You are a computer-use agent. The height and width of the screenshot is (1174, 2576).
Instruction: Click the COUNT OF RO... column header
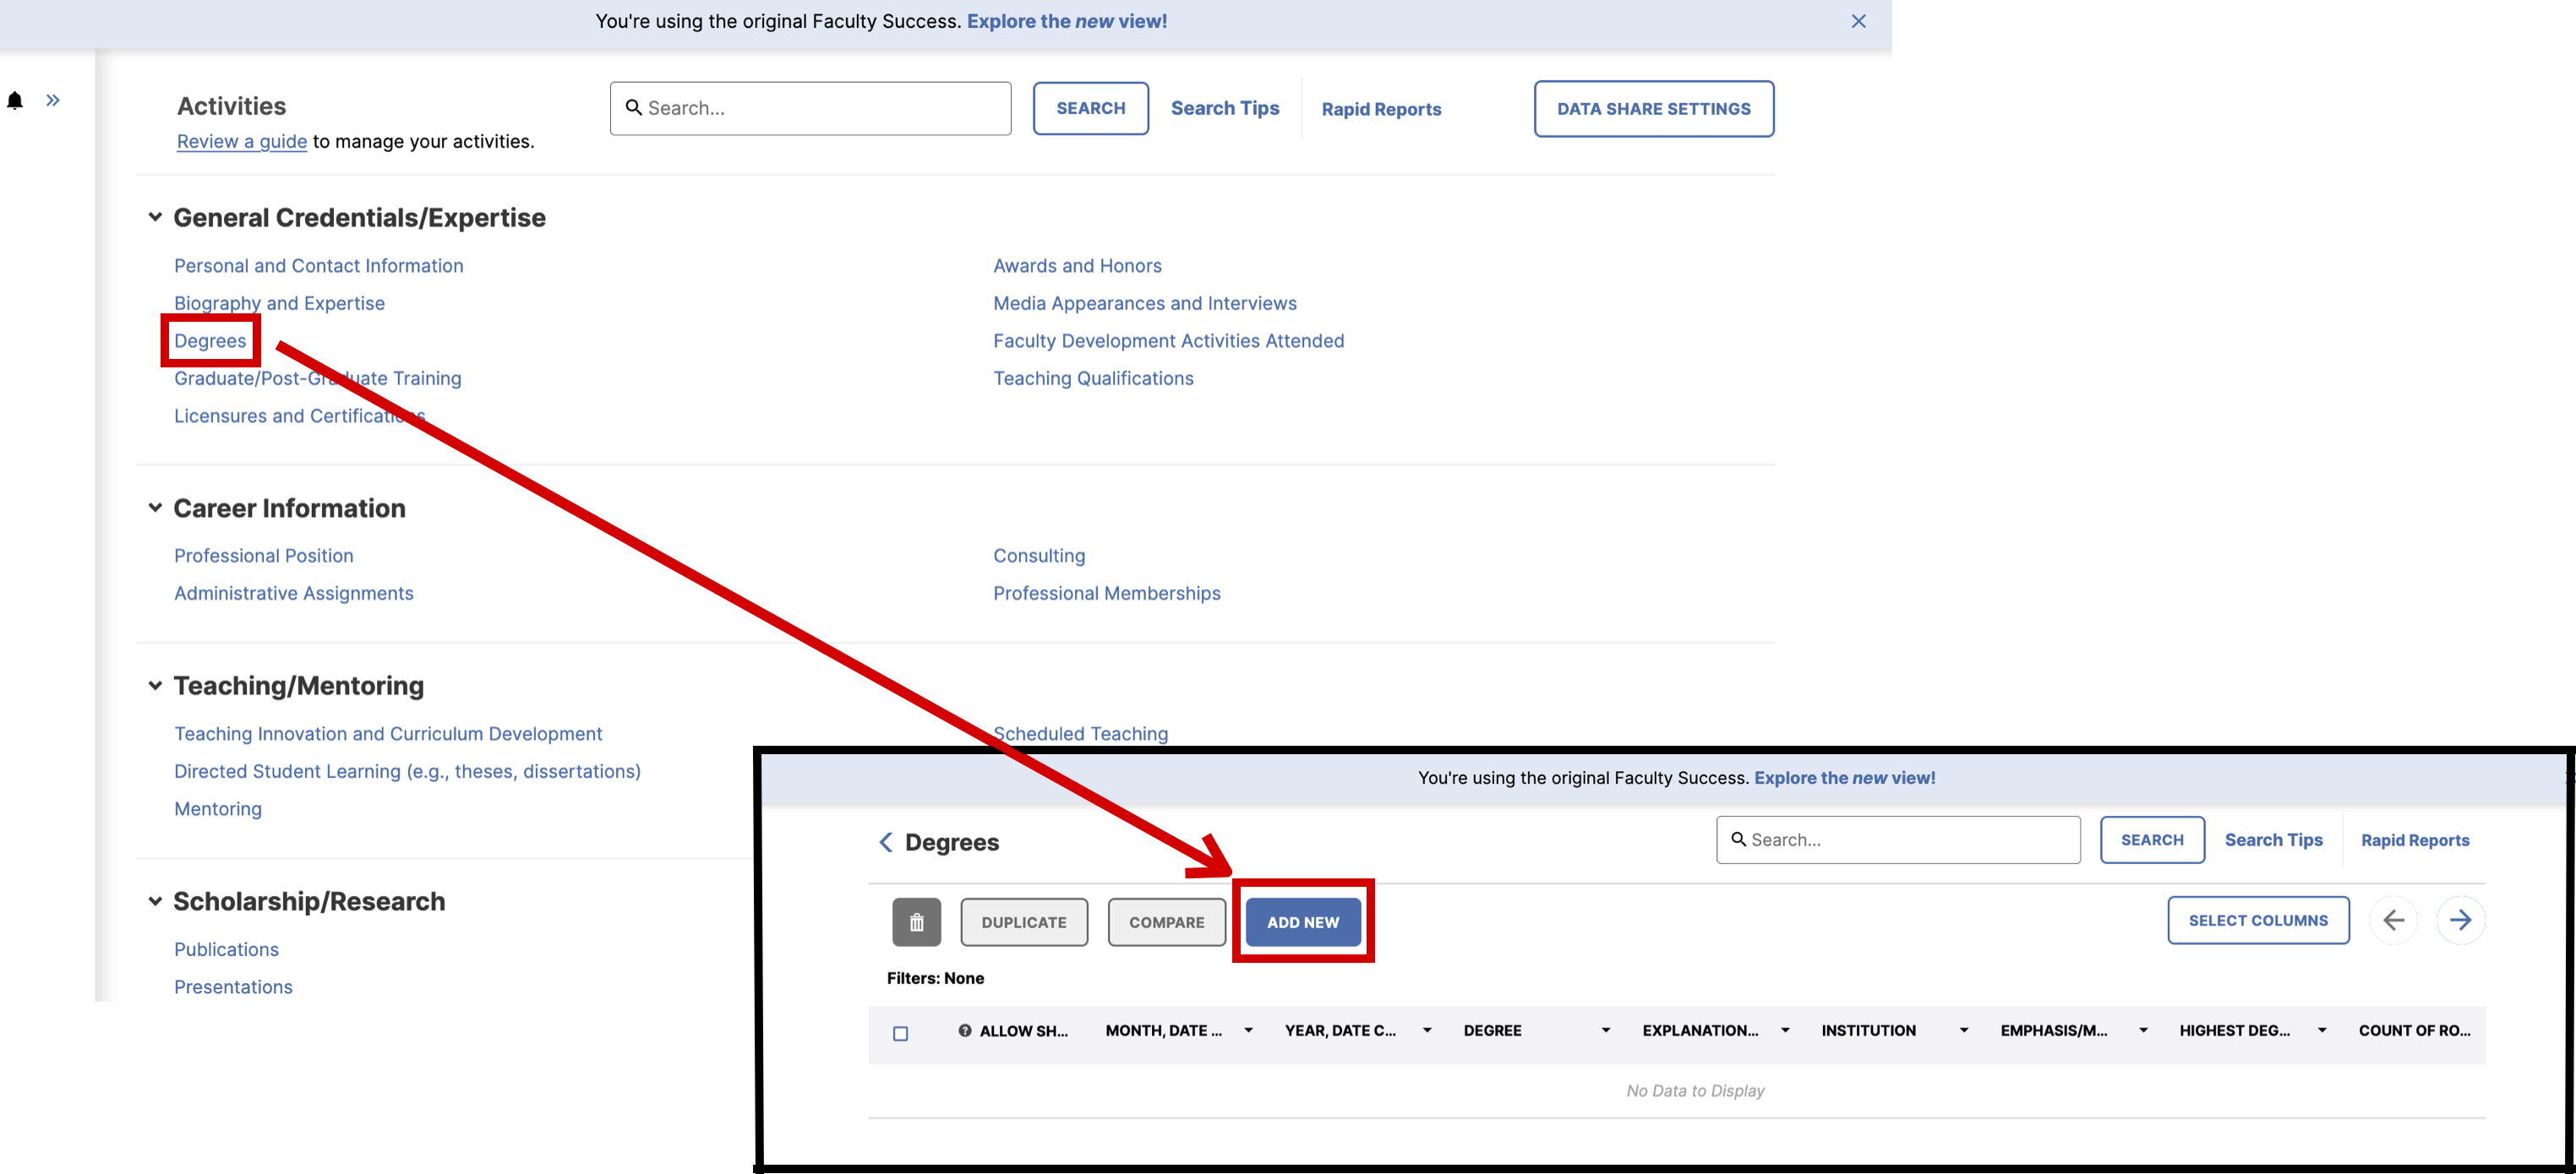click(x=2414, y=1030)
